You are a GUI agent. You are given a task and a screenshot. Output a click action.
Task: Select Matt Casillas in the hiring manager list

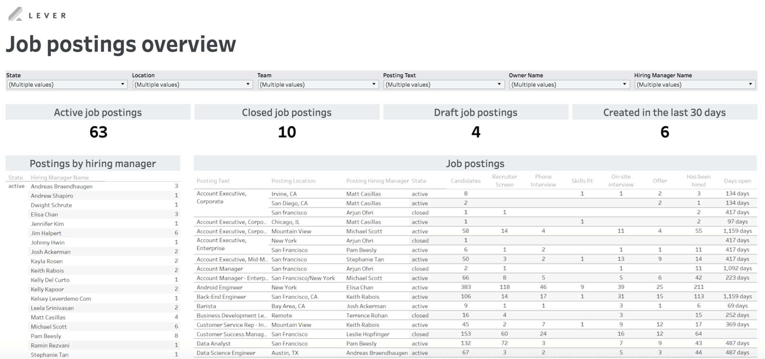48,317
